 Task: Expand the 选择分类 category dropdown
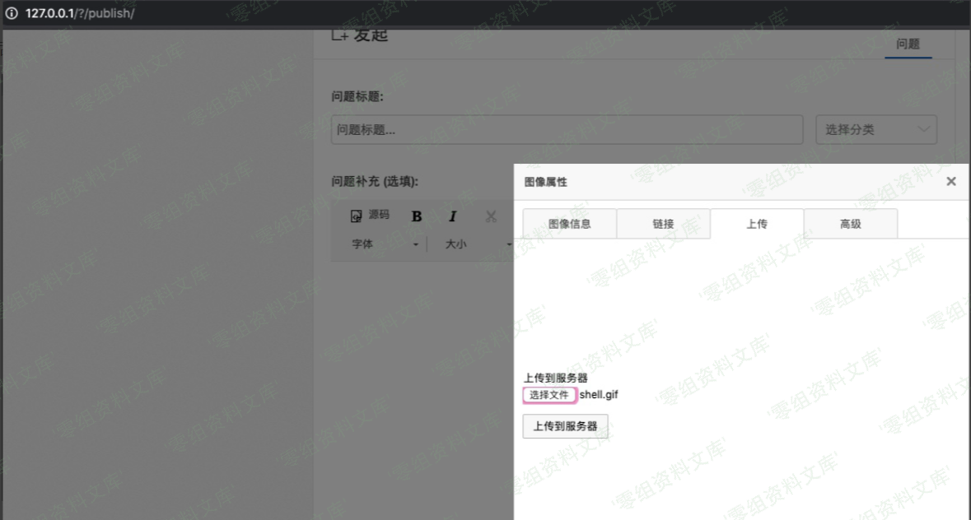click(876, 130)
